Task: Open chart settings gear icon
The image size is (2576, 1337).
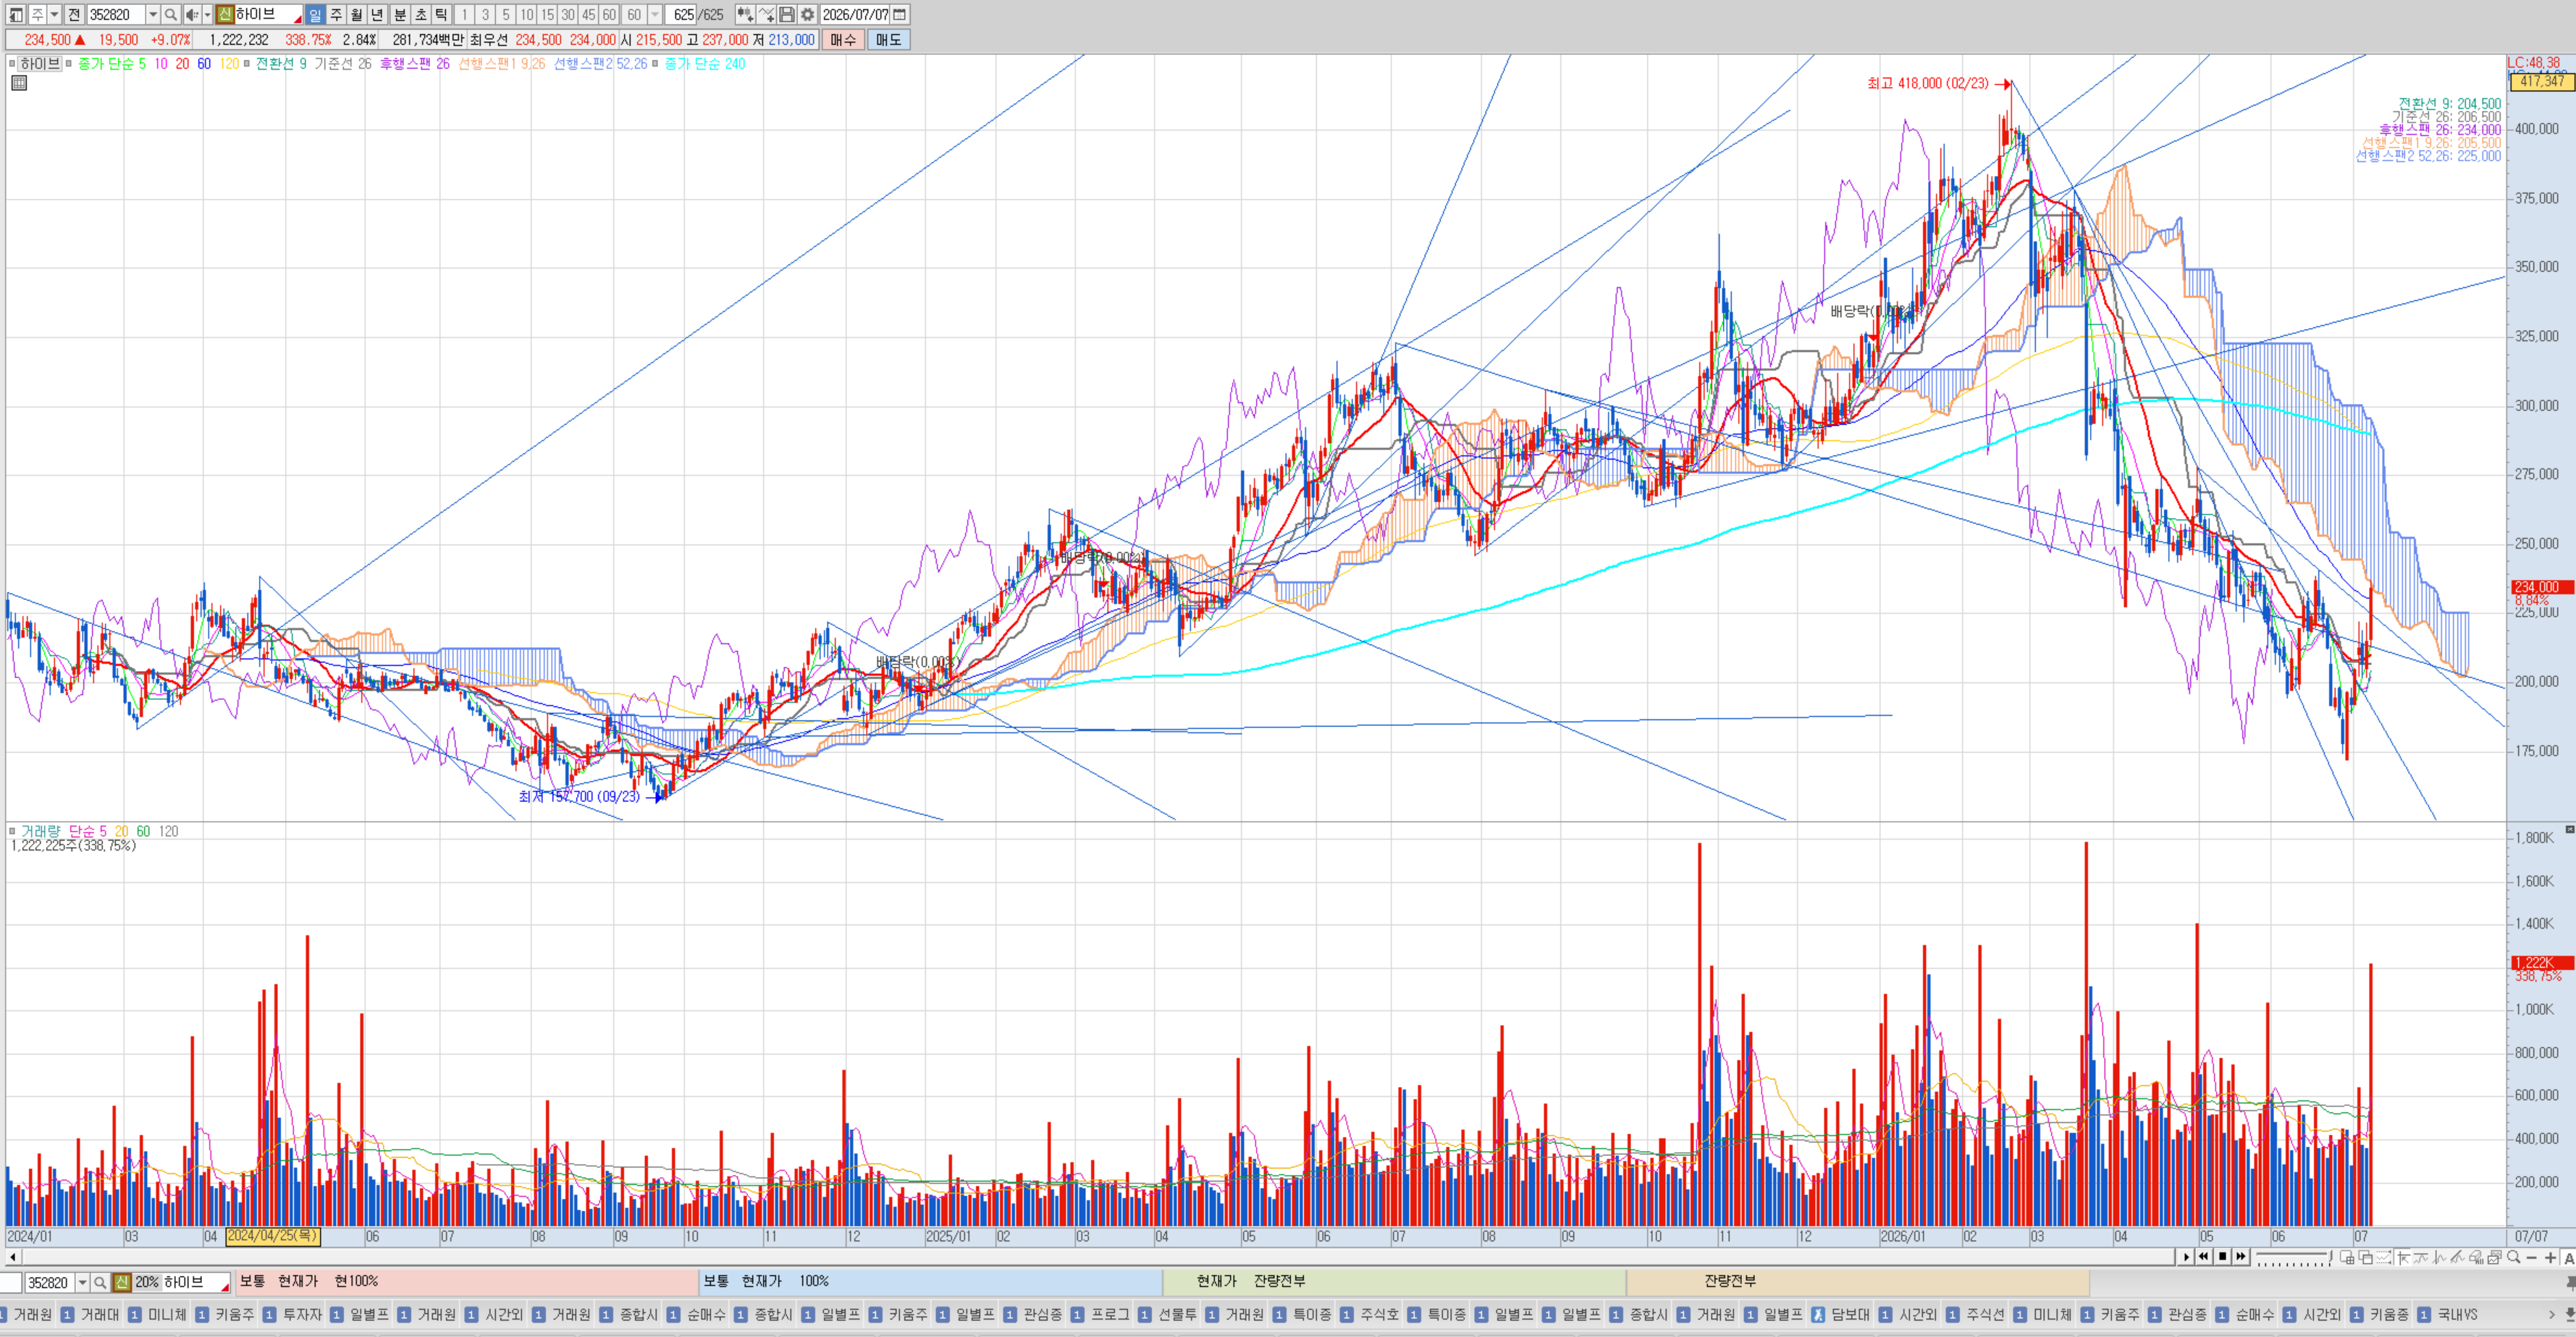Action: [x=808, y=15]
